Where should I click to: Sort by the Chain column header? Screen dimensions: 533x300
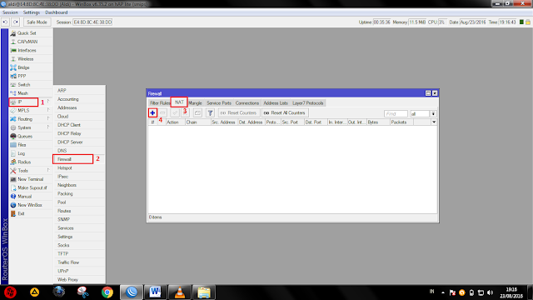coord(198,122)
